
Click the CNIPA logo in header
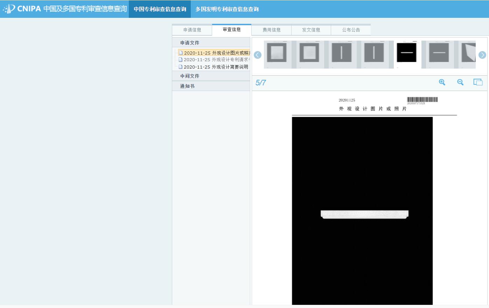point(65,9)
